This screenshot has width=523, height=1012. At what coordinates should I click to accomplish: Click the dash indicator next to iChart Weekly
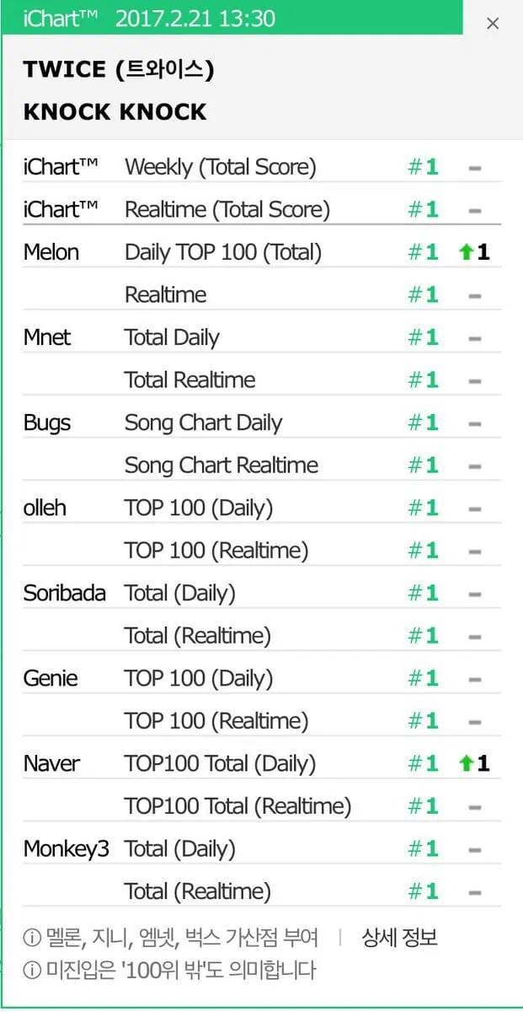pyautogui.click(x=475, y=167)
